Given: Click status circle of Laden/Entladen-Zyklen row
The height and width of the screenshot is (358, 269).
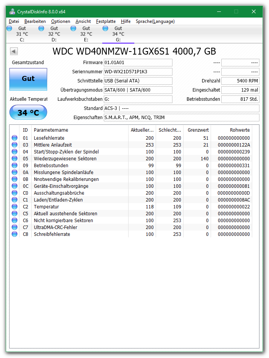Looking at the screenshot, I should point(14,200).
